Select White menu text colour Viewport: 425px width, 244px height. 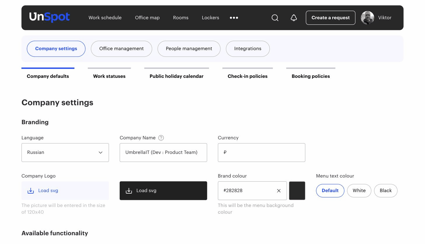click(x=359, y=191)
